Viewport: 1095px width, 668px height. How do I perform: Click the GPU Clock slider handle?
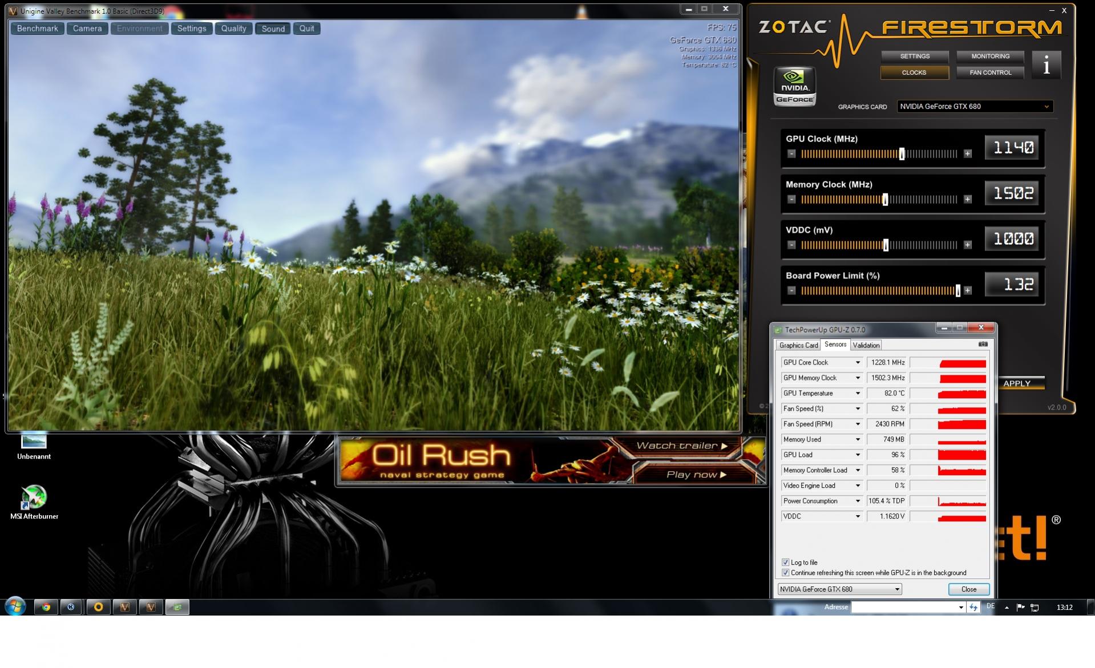pyautogui.click(x=902, y=154)
